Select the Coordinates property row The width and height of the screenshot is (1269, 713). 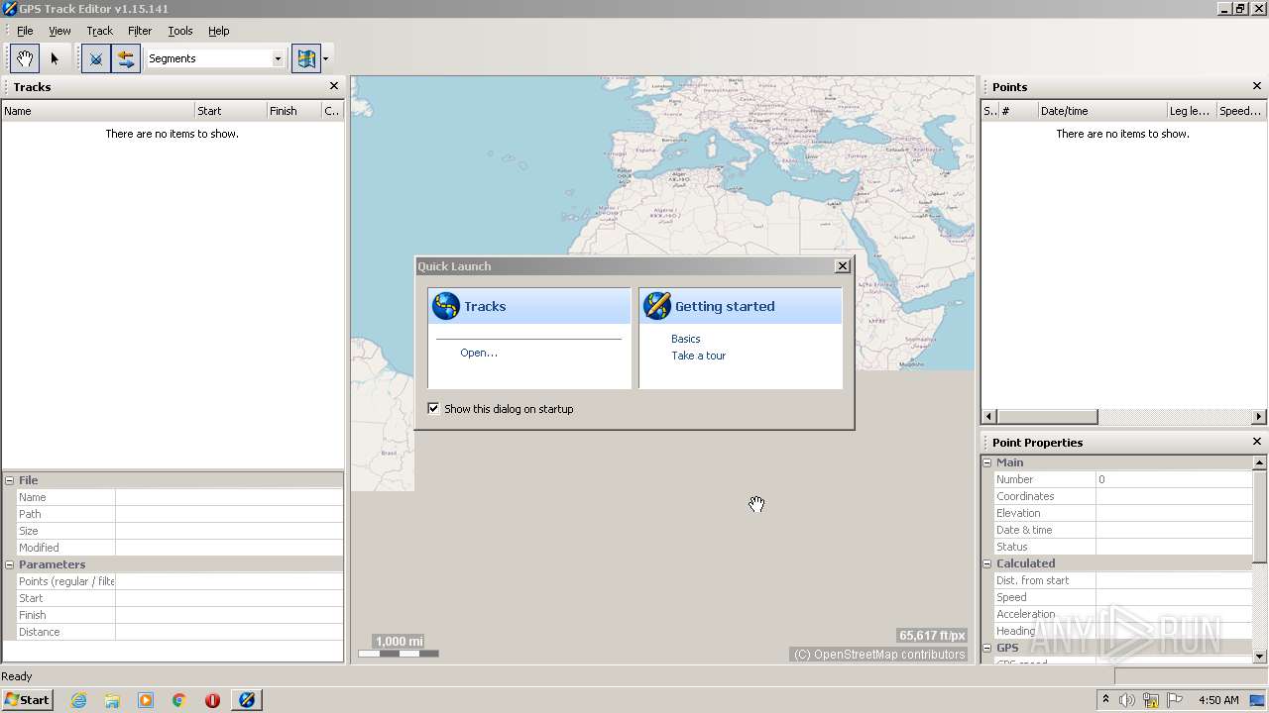click(x=1123, y=496)
